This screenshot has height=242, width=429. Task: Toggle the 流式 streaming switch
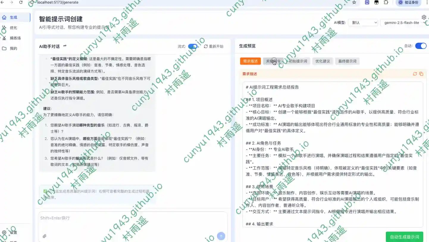coord(192,46)
